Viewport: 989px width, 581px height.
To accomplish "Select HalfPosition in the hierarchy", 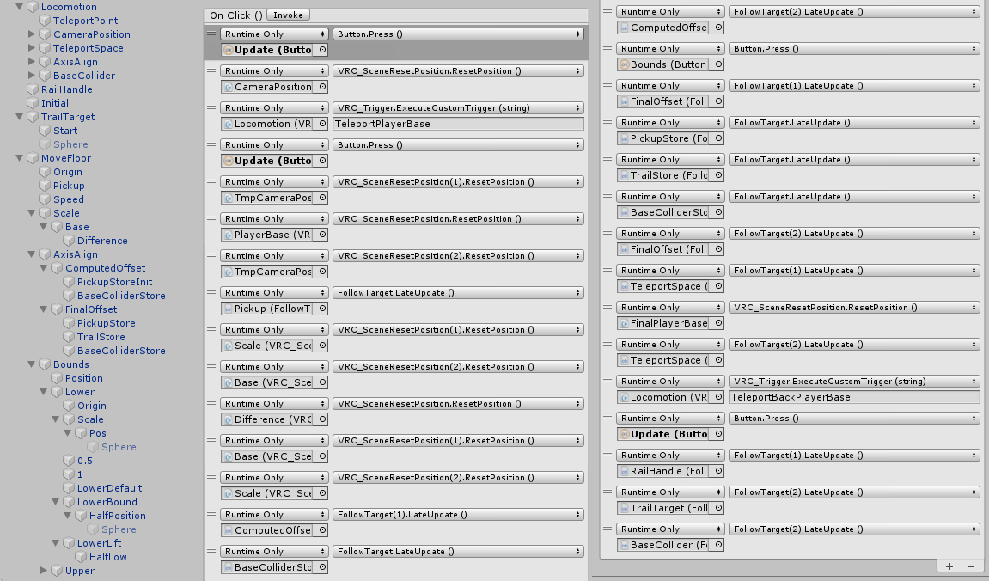I will pyautogui.click(x=117, y=516).
